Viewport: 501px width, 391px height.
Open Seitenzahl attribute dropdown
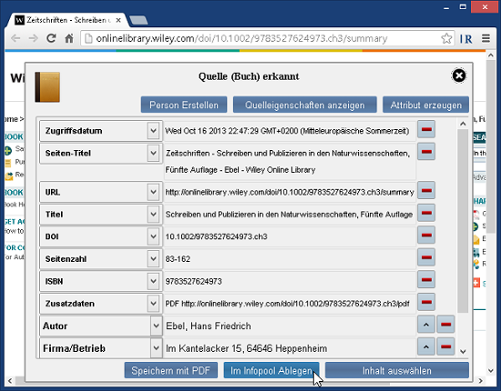[153, 259]
